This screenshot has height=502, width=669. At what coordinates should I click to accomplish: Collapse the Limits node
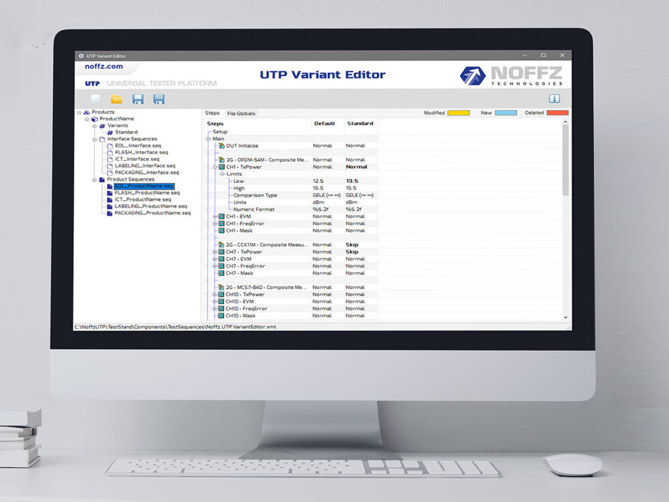pyautogui.click(x=222, y=174)
